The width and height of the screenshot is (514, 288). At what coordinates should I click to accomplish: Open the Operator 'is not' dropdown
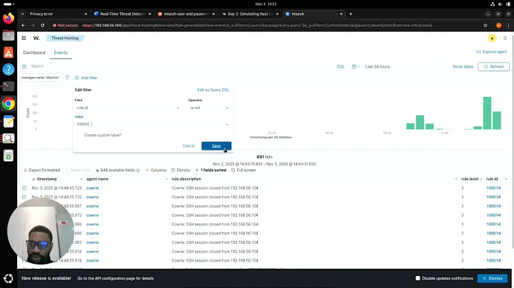click(209, 108)
